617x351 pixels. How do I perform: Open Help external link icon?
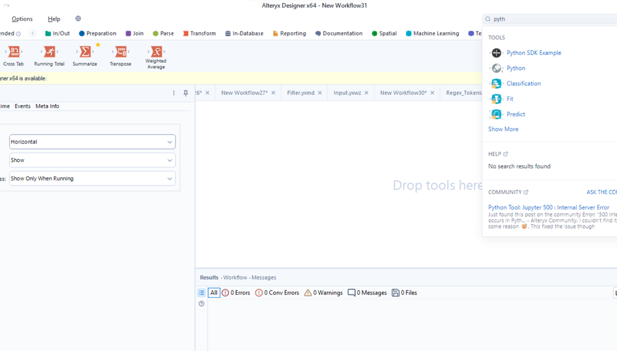[x=506, y=154]
